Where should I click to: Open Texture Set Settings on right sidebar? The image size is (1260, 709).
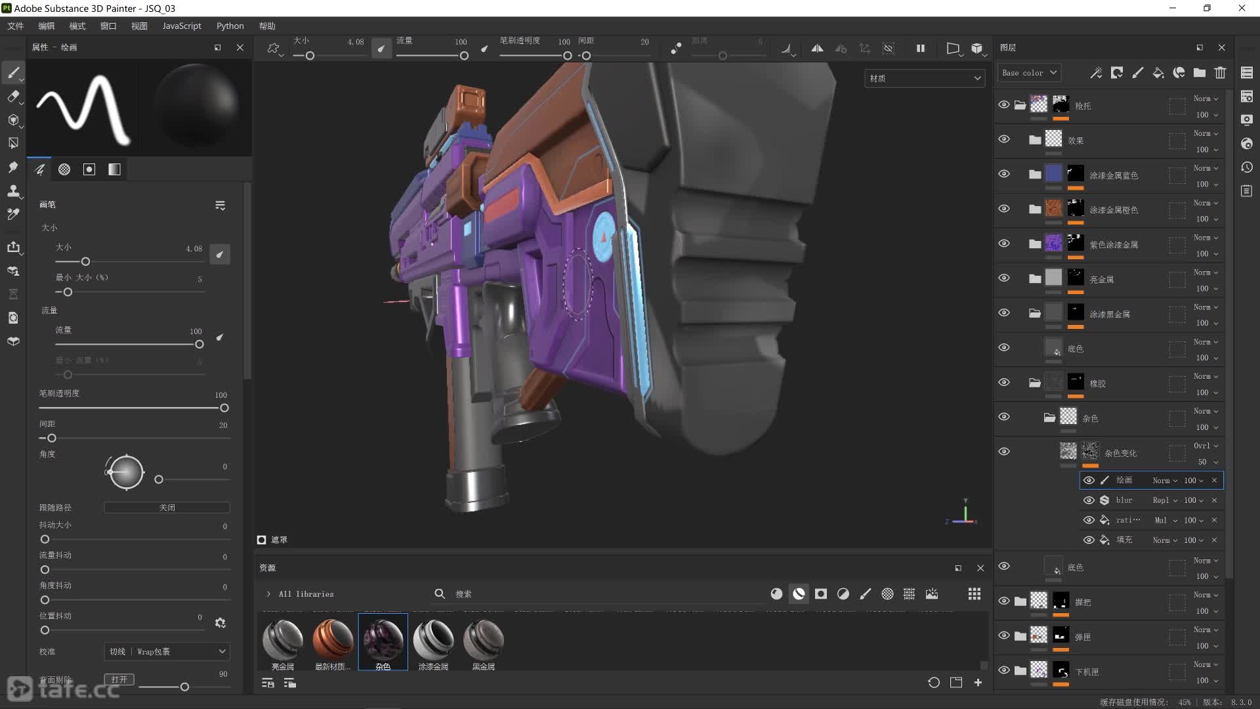pos(1247,97)
